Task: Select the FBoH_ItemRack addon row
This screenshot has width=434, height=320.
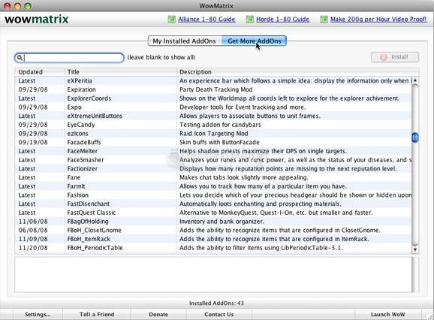Action: point(213,239)
